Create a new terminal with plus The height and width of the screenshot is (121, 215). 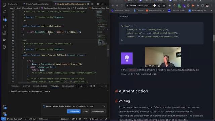(85, 86)
